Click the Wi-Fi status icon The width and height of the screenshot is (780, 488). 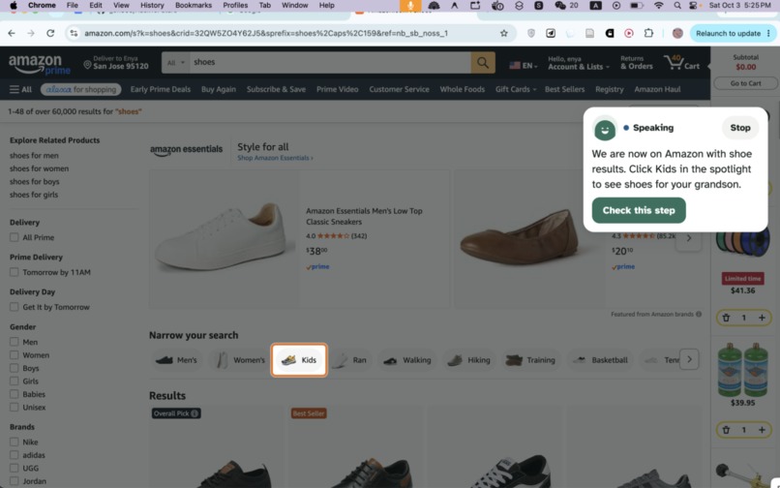[659, 6]
